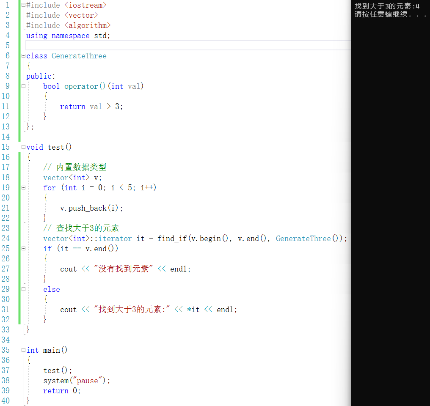Image resolution: width=430 pixels, height=406 pixels.
Task: Click line number 40 in the gutter
Action: pos(6,401)
